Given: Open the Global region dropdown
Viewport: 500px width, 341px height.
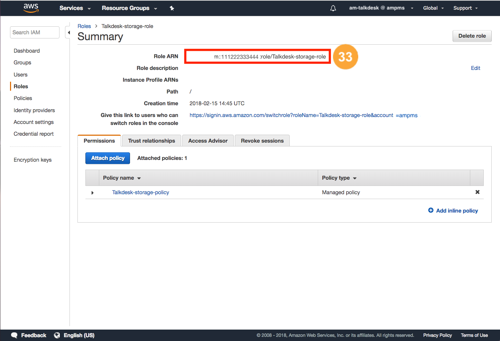Looking at the screenshot, I should point(433,8).
